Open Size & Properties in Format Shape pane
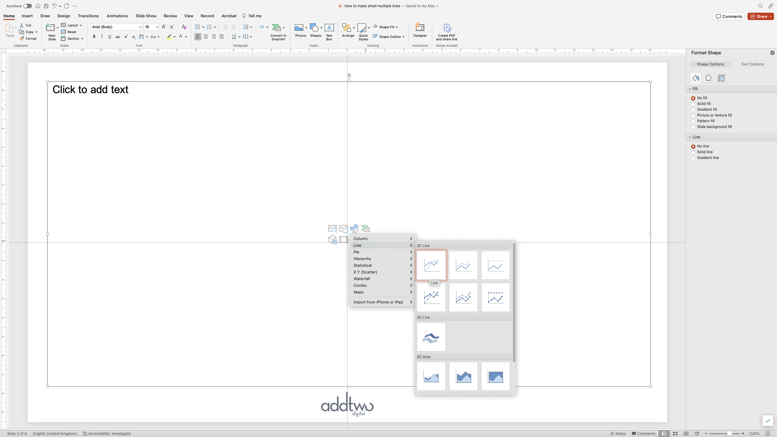The width and height of the screenshot is (777, 437). 721,78
